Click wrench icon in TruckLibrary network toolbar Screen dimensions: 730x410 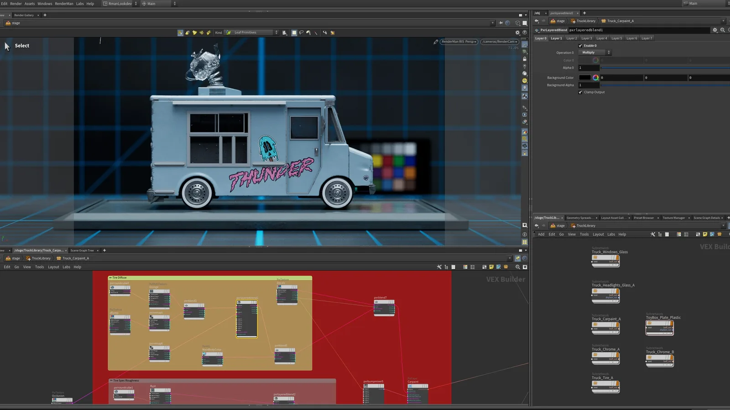(x=653, y=235)
